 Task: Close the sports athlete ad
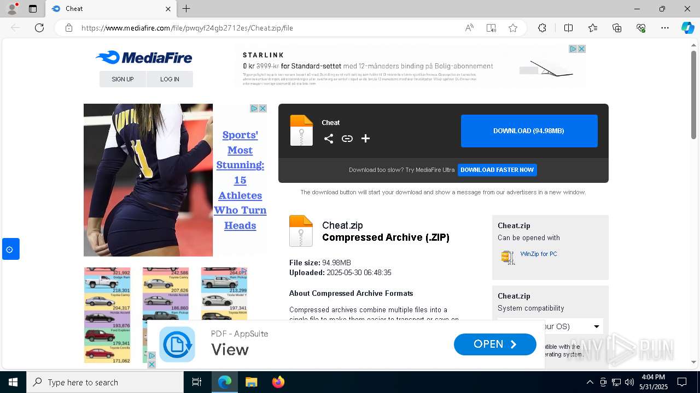tap(262, 109)
